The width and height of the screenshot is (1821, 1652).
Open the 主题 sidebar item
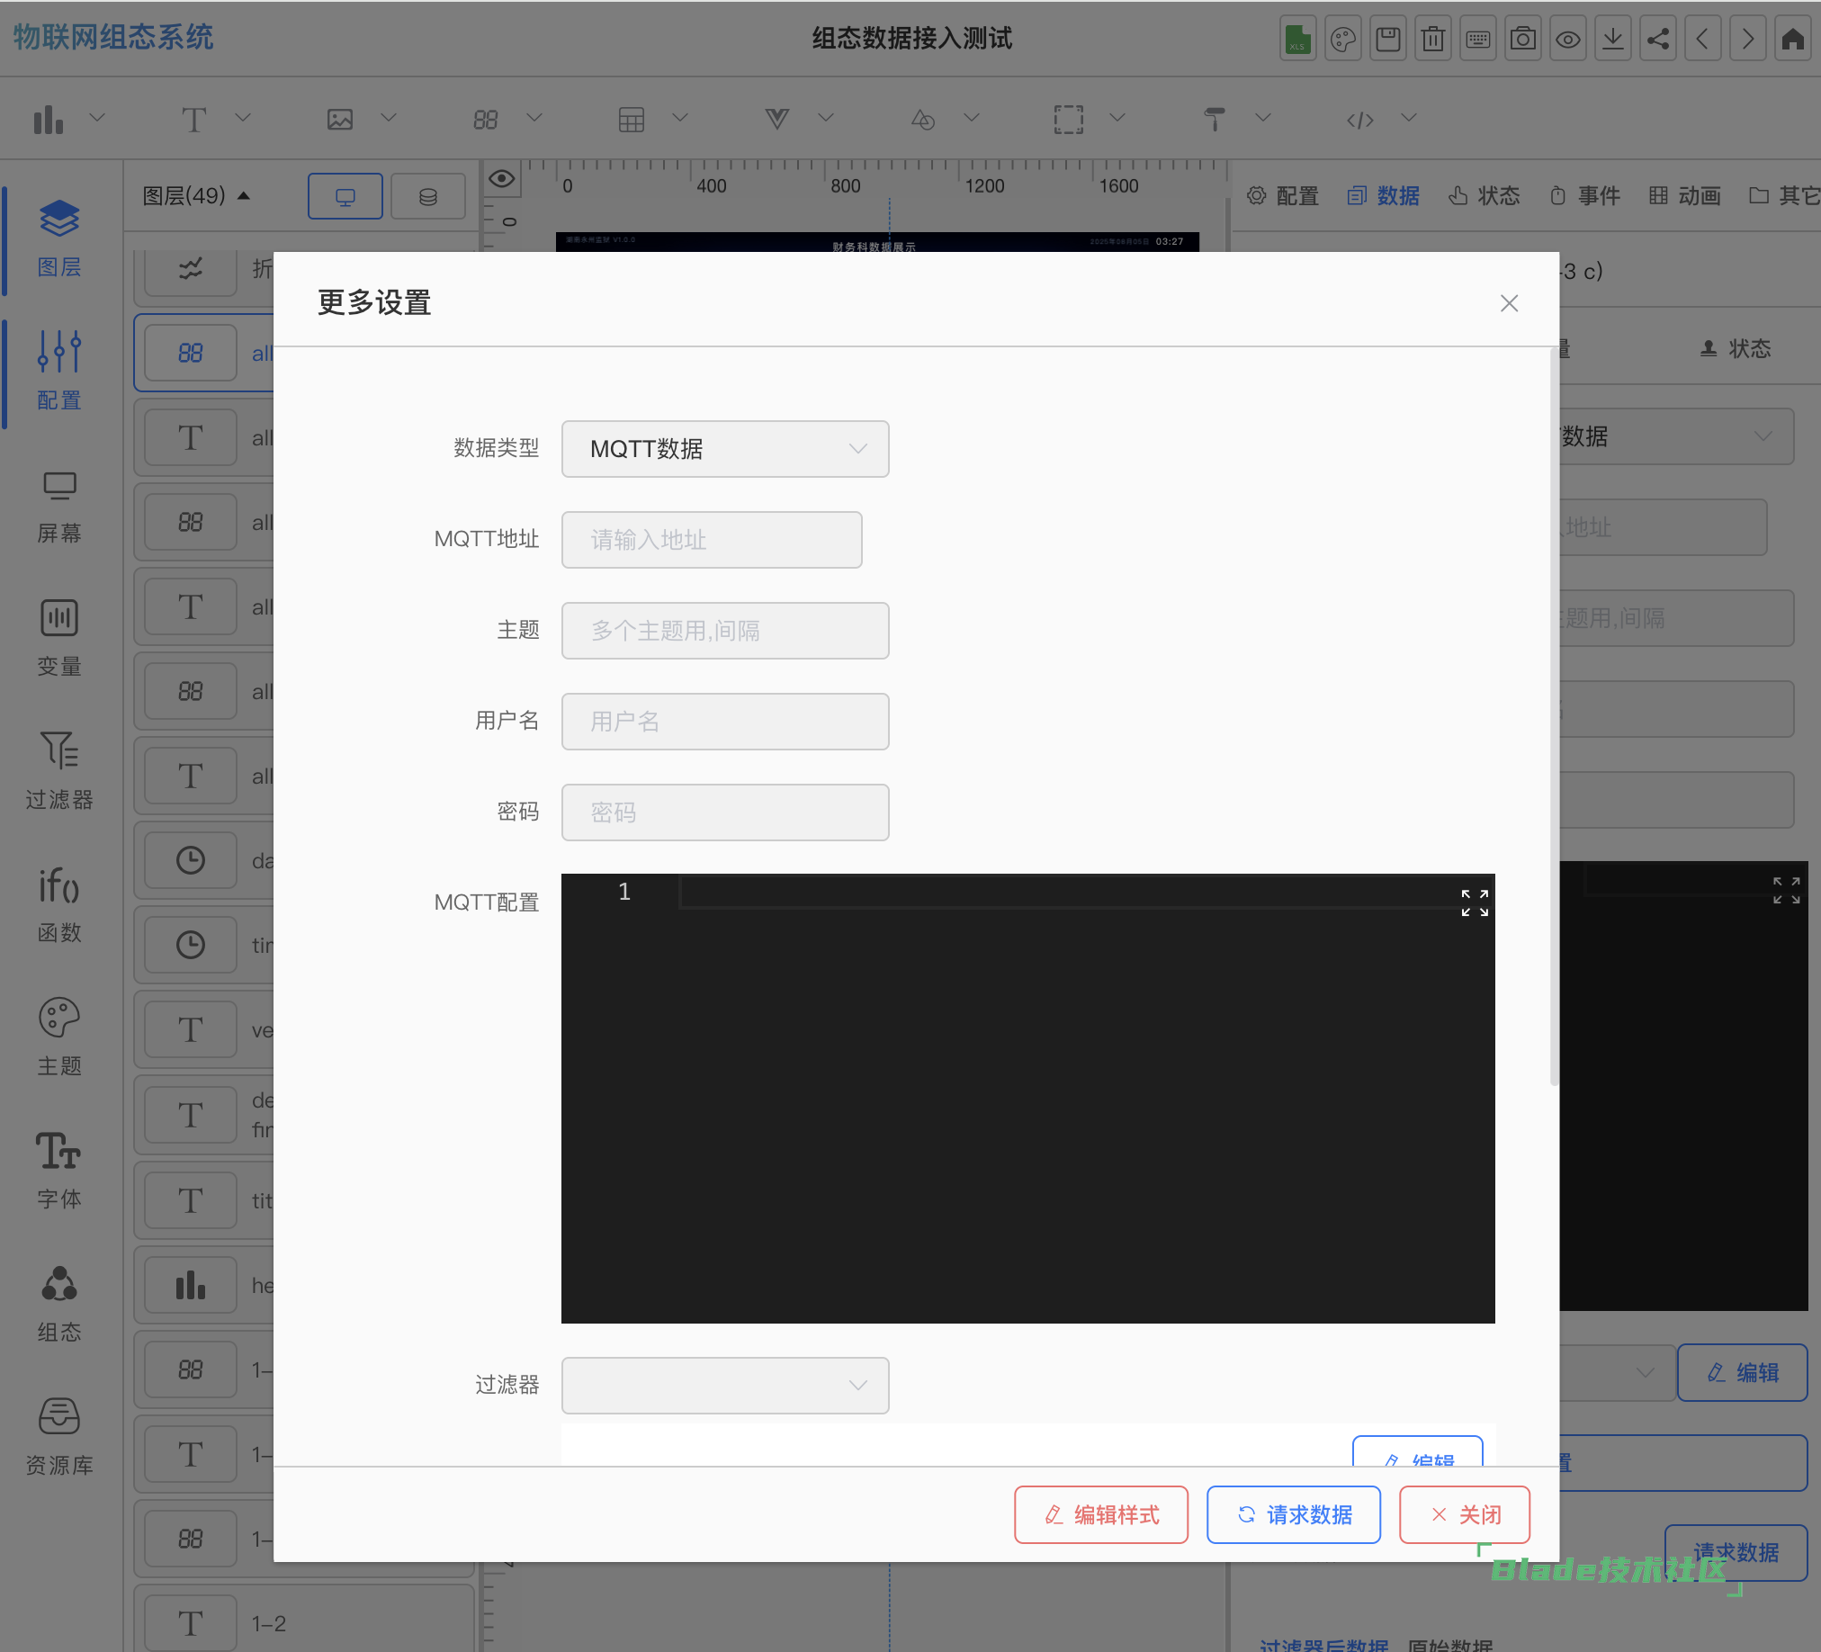pos(58,1037)
